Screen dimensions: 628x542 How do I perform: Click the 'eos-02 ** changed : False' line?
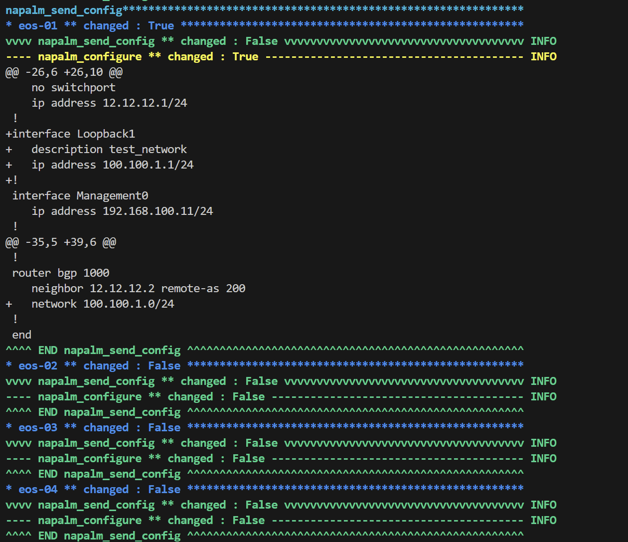(x=265, y=365)
